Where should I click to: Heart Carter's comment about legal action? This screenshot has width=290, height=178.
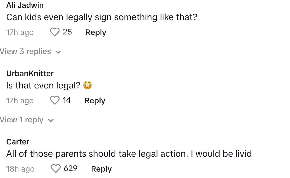pyautogui.click(x=56, y=168)
